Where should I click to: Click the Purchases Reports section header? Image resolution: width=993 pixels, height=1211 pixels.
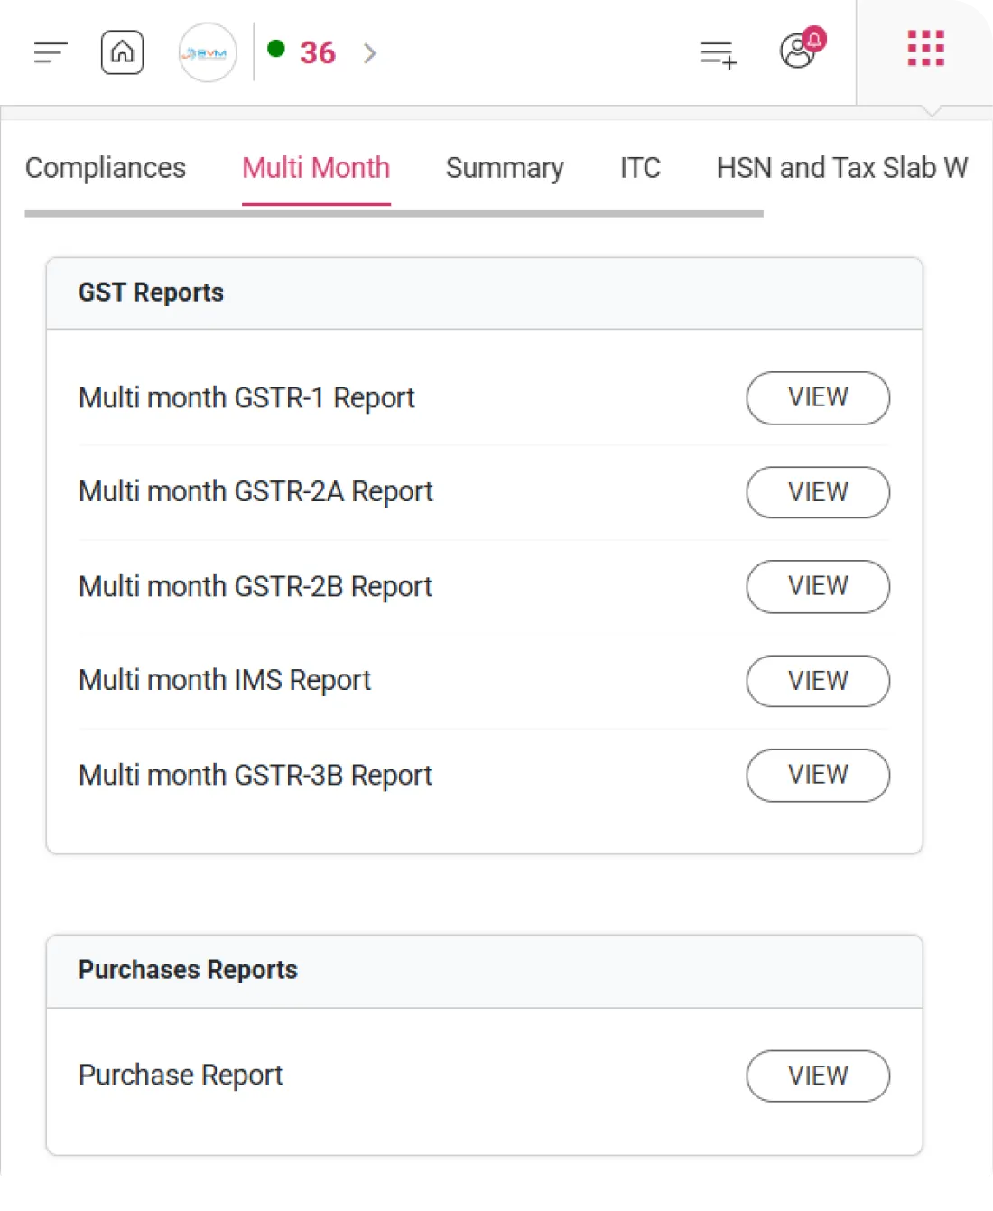[x=484, y=971]
